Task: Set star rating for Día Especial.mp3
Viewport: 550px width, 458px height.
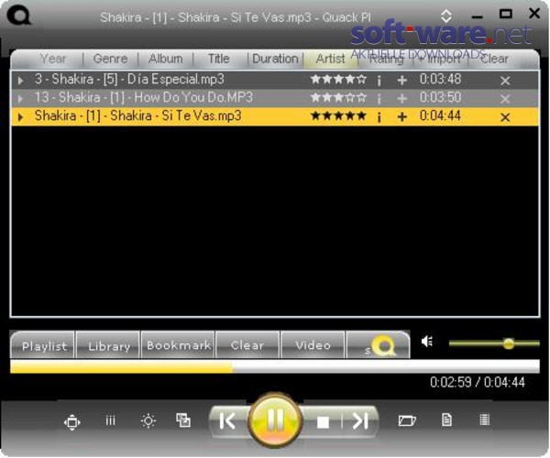Action: point(338,79)
